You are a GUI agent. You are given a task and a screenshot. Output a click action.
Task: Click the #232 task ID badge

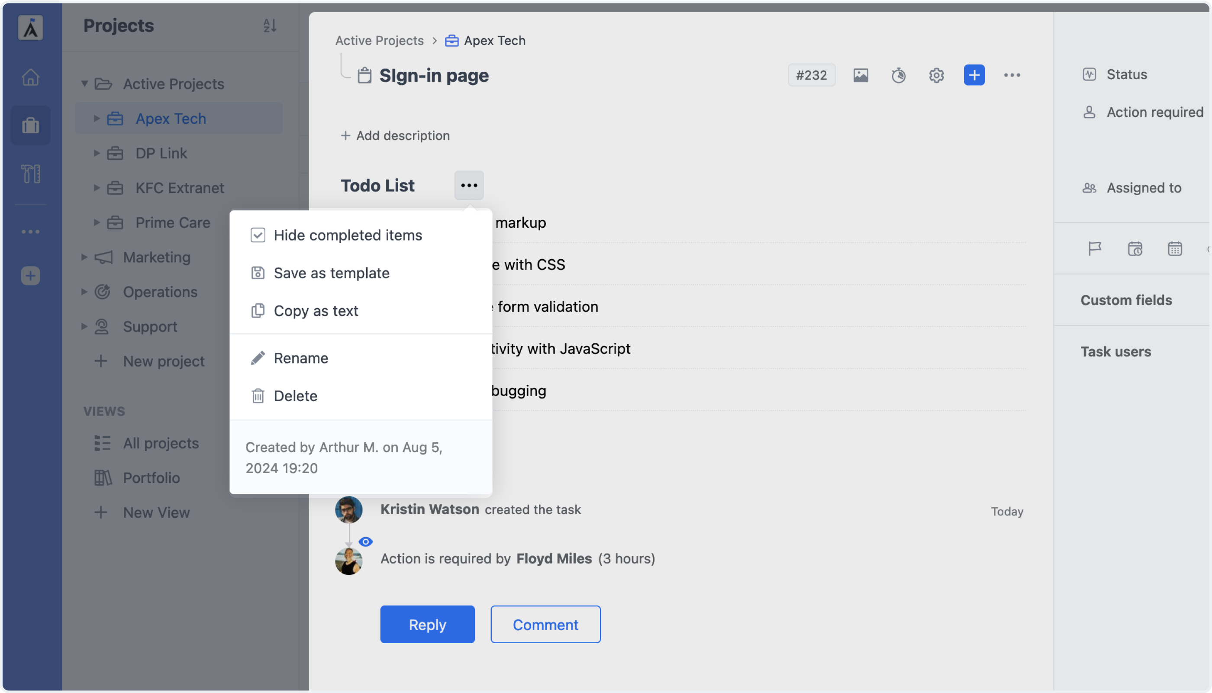pyautogui.click(x=811, y=75)
